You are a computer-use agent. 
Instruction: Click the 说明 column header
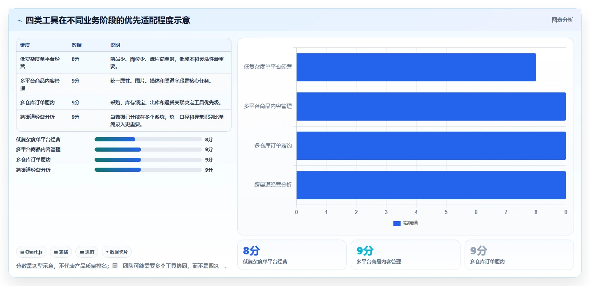click(115, 45)
